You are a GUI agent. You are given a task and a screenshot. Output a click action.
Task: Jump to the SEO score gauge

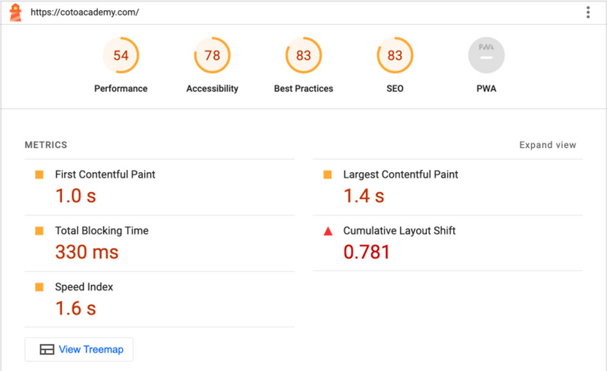pos(395,55)
